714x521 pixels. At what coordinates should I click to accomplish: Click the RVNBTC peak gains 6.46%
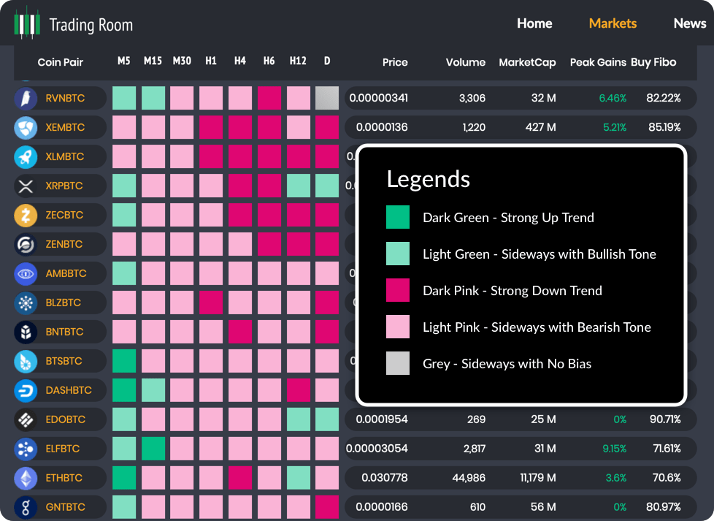point(613,98)
